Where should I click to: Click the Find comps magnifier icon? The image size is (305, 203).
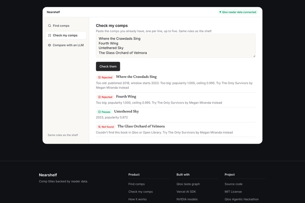[50, 26]
